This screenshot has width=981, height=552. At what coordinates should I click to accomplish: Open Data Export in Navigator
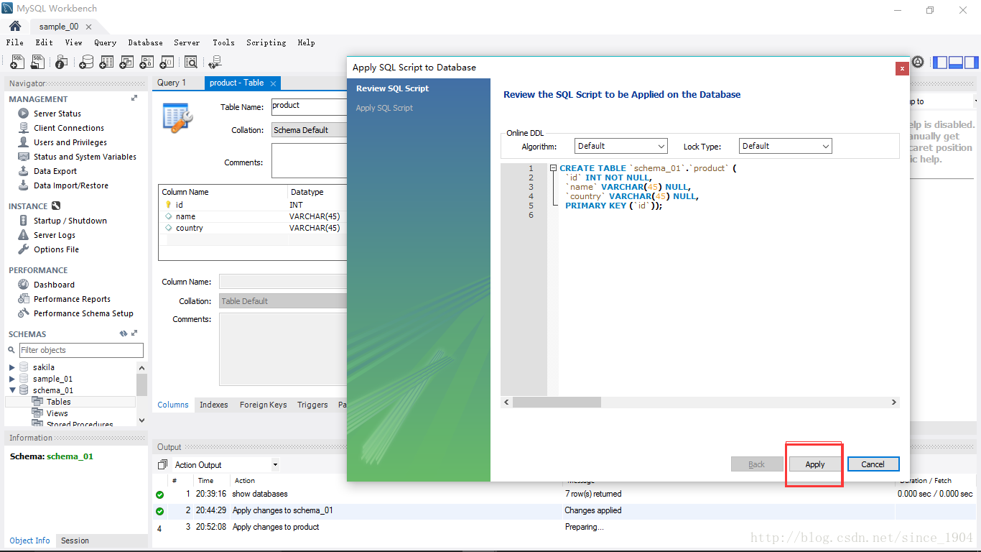point(55,171)
